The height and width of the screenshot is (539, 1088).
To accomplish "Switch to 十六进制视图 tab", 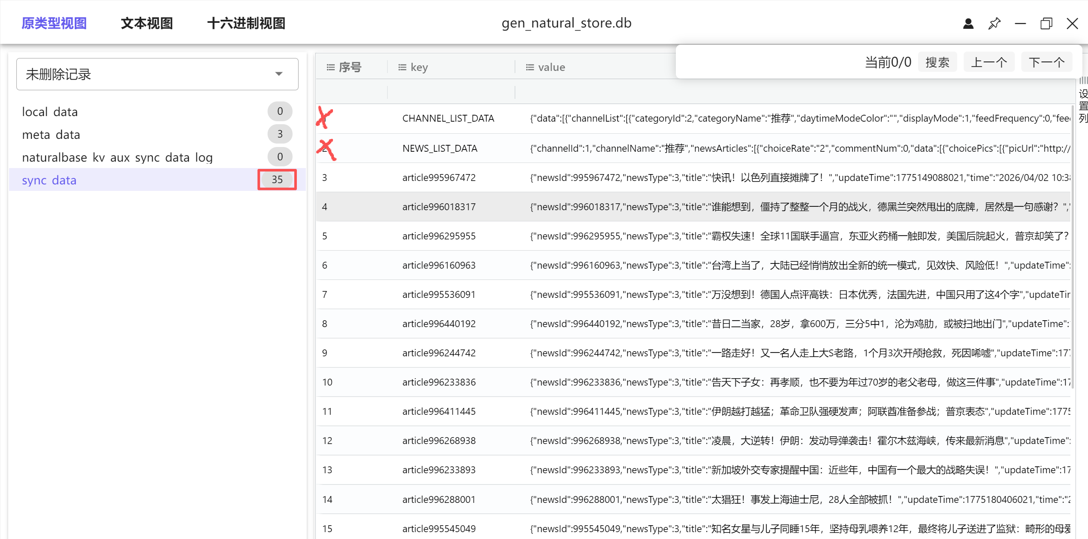I will [x=246, y=23].
